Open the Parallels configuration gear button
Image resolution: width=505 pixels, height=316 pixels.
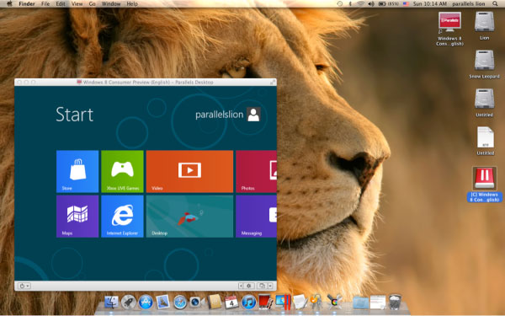point(248,286)
